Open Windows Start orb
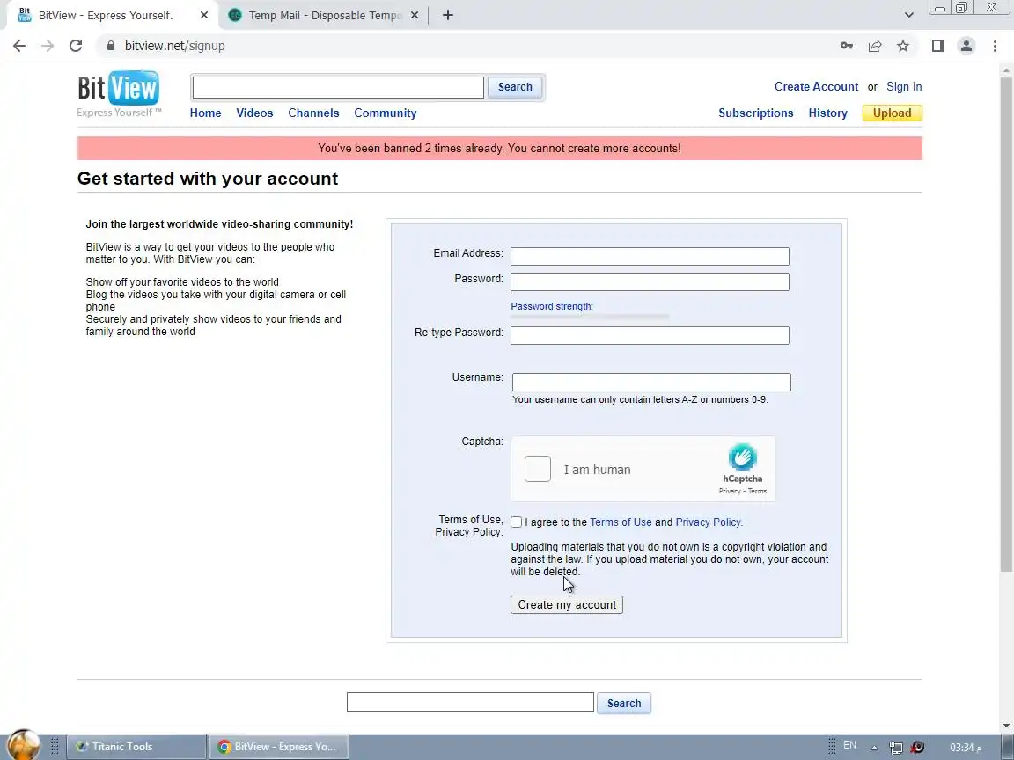 24,746
